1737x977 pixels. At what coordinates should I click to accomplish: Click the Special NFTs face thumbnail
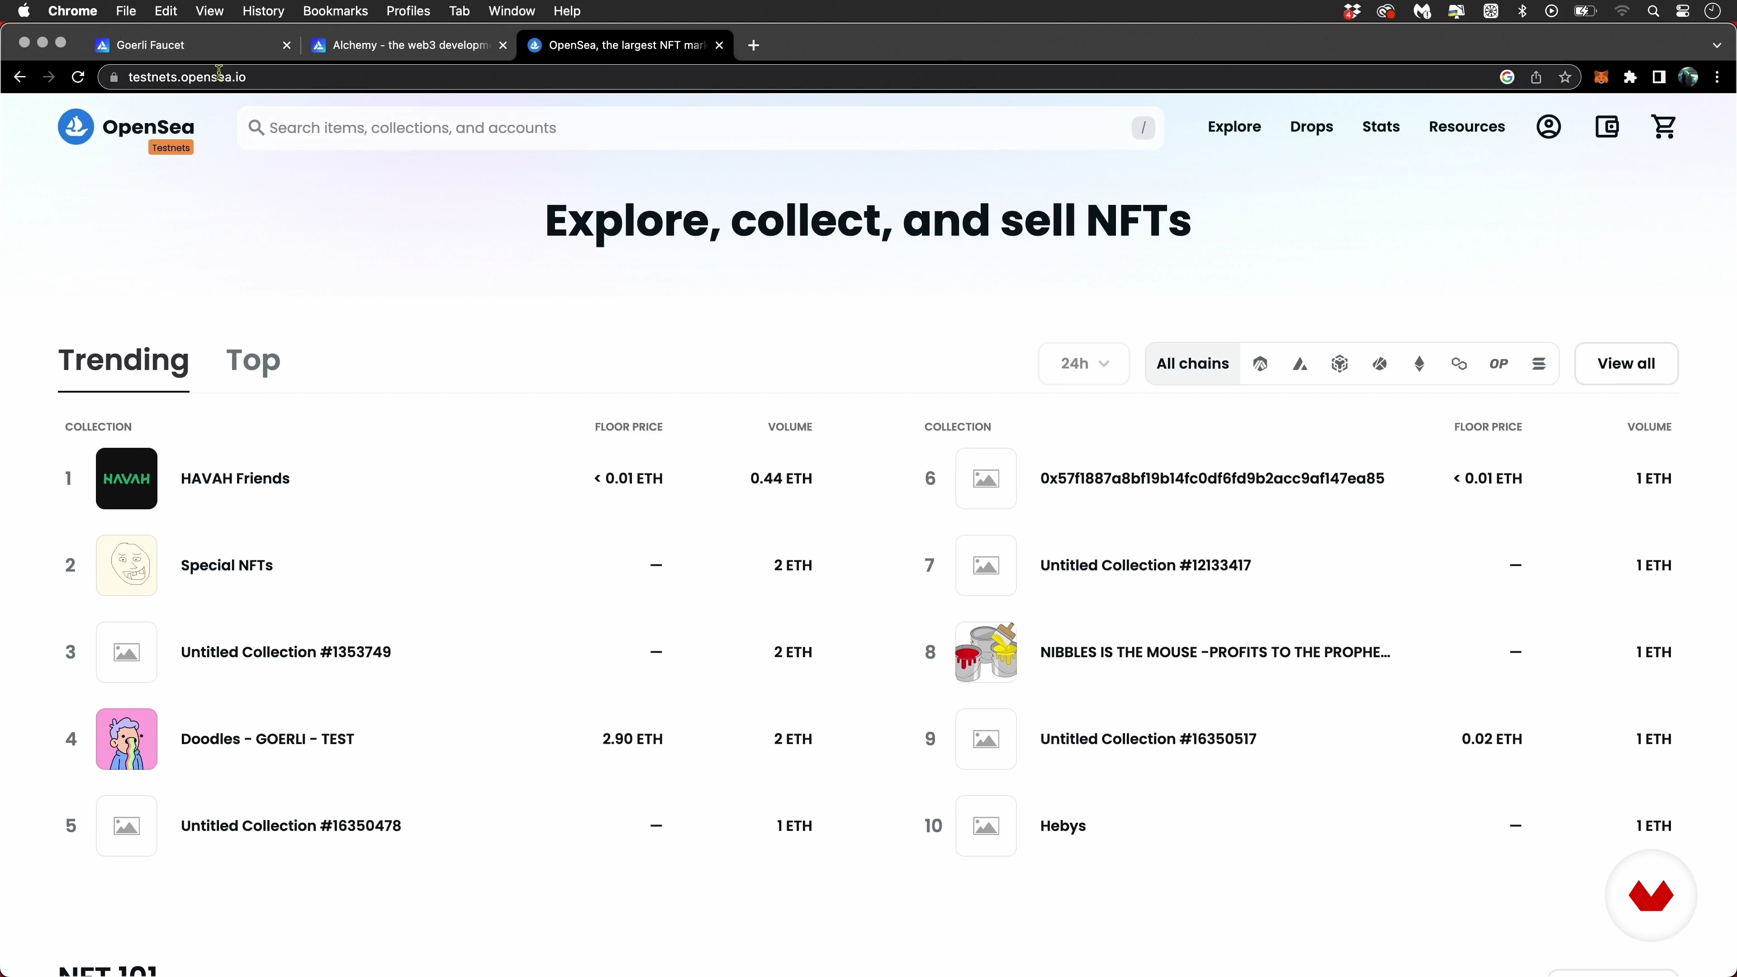[127, 566]
